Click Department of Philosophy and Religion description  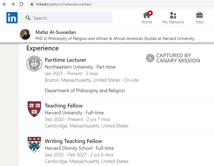pos(85,91)
